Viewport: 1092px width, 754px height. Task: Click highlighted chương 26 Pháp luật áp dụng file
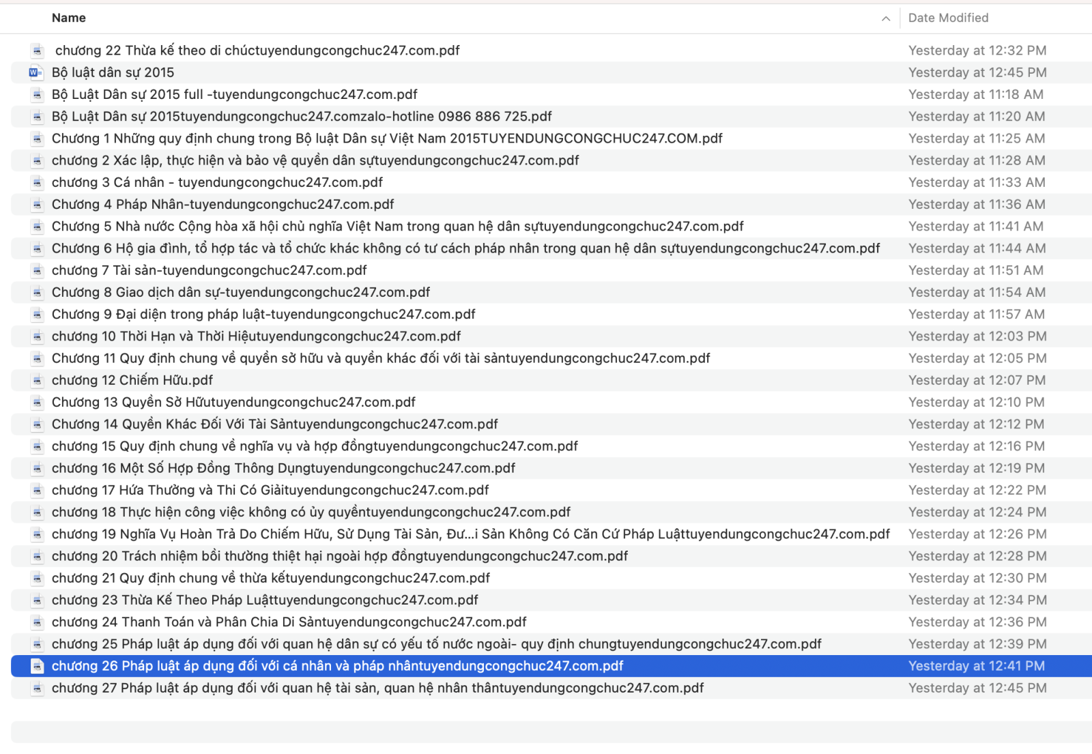coord(337,666)
